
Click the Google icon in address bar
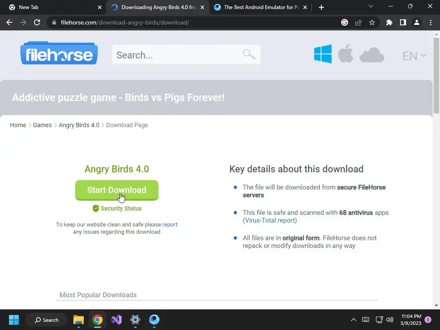pos(345,22)
